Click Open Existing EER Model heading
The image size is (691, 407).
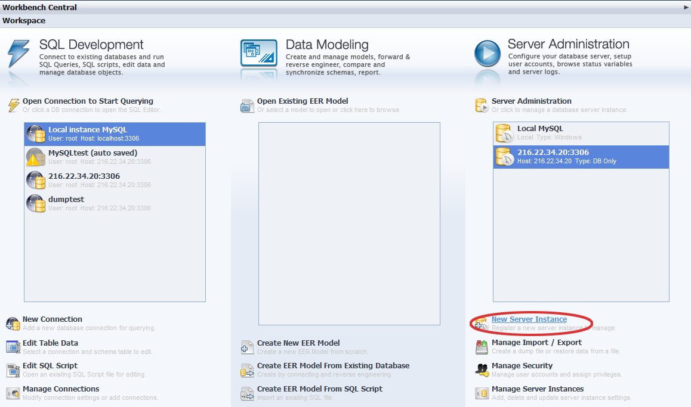303,101
